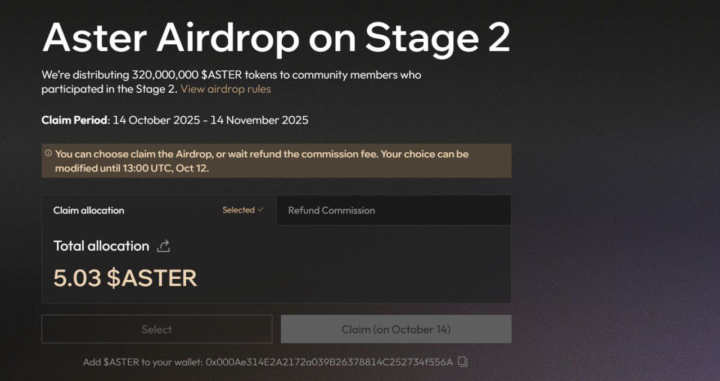
Task: Click the Total allocation label
Action: click(101, 246)
